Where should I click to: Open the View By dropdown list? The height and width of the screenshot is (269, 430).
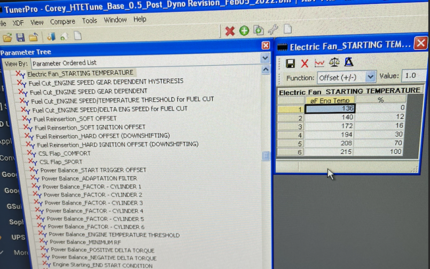(265, 63)
